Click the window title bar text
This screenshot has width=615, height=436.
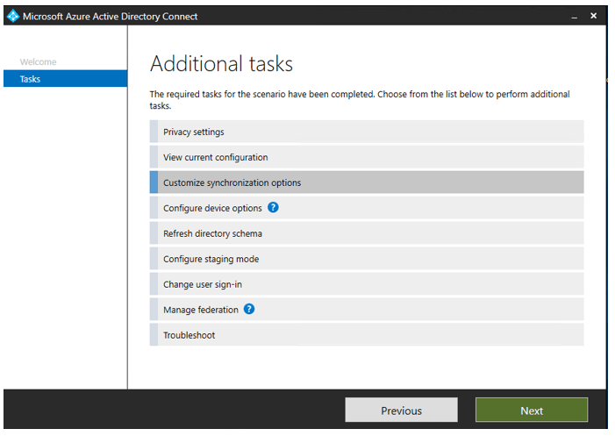pos(110,17)
